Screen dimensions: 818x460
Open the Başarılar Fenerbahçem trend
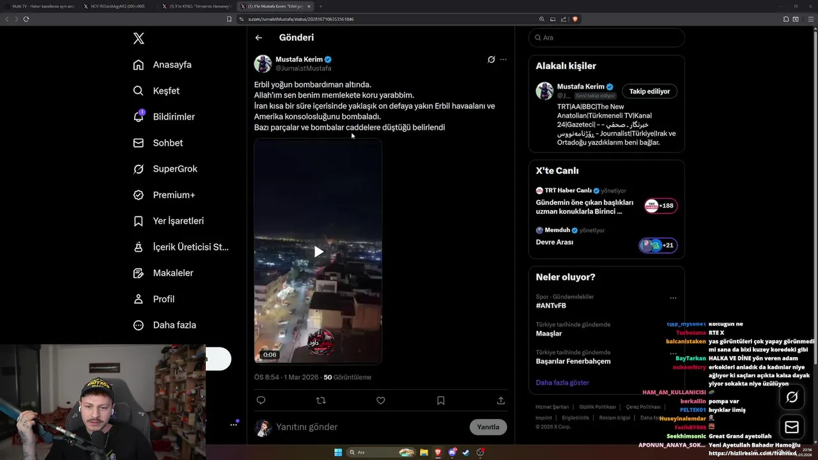pos(573,362)
